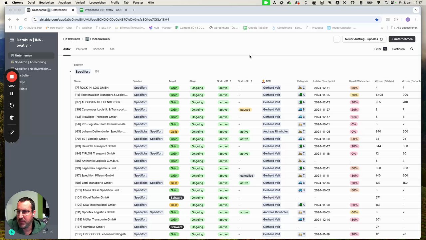Screen dimensions: 426x240
Task: Click the bookmark star in address bar
Action: [x=376, y=19]
